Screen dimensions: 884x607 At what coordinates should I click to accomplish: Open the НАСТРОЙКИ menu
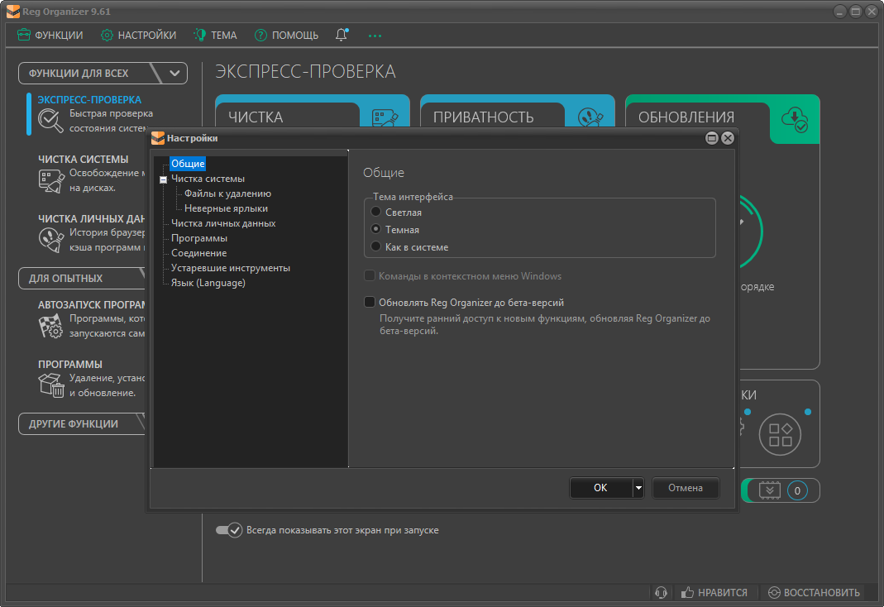pos(139,35)
